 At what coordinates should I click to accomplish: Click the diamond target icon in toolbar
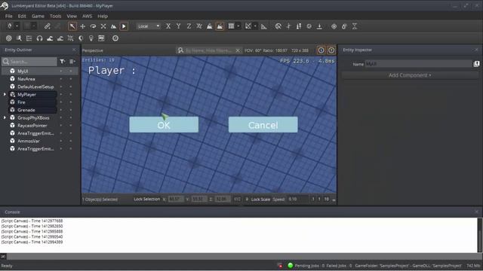[334, 26]
